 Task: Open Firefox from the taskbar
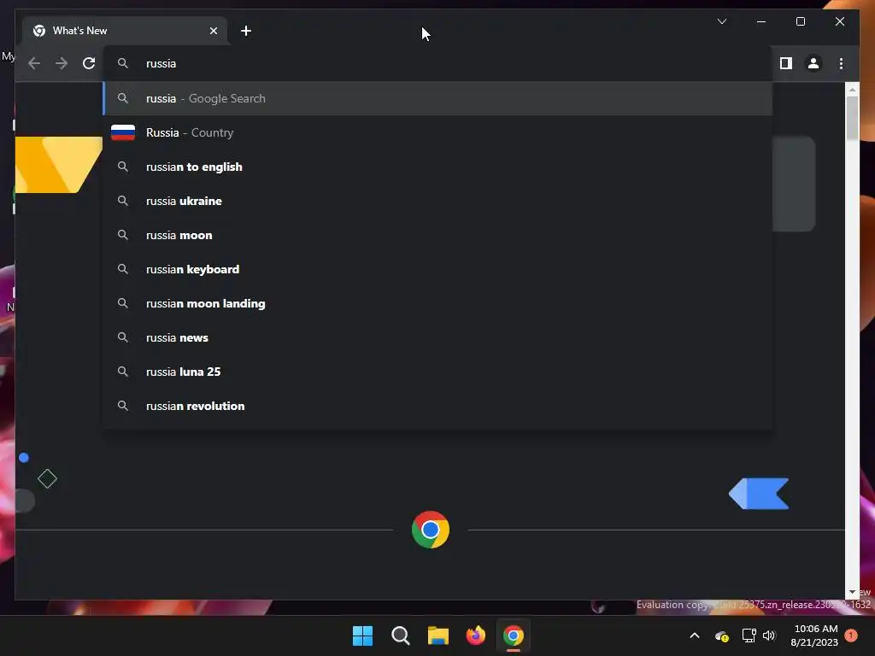pyautogui.click(x=475, y=635)
